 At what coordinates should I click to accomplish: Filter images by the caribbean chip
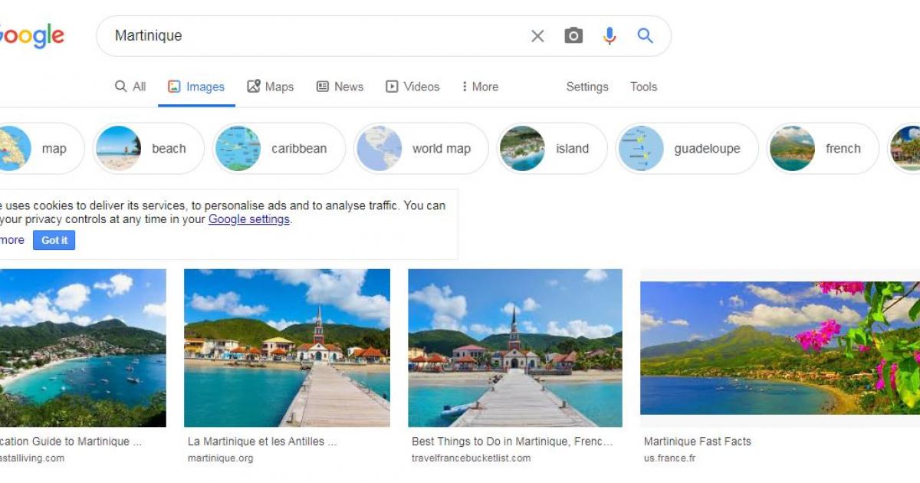(x=279, y=149)
